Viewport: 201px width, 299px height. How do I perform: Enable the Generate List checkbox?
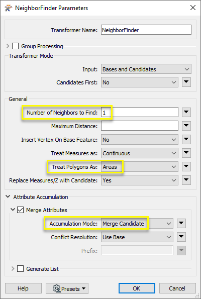[x=20, y=269]
